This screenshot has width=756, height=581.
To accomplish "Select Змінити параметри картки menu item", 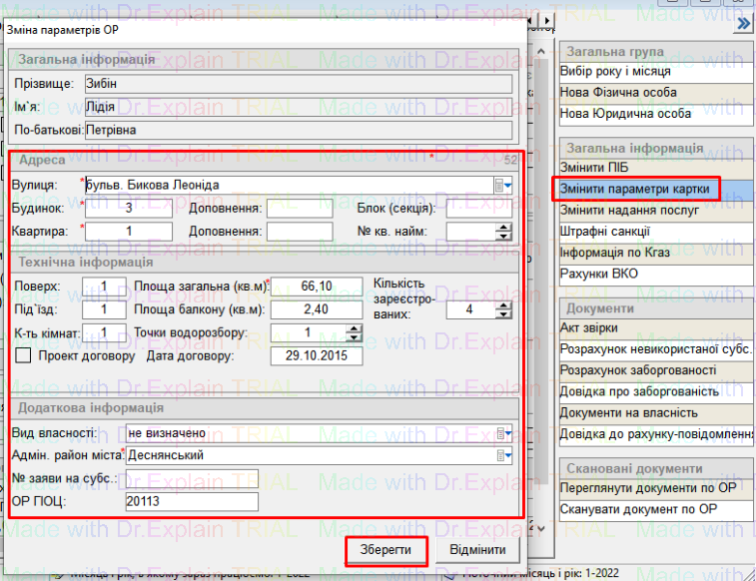I will (649, 190).
